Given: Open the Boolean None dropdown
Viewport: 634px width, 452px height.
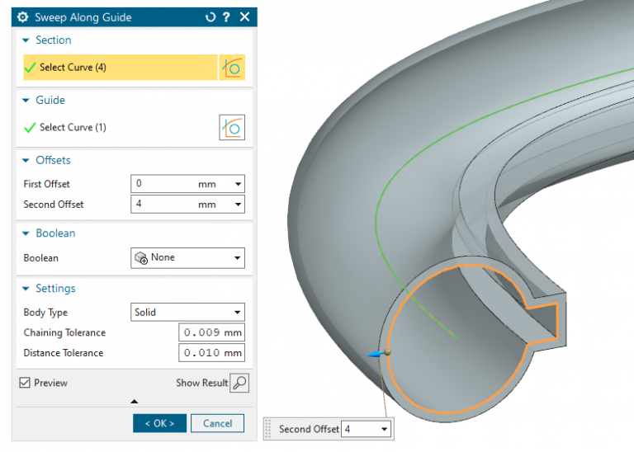Looking at the screenshot, I should coord(188,258).
